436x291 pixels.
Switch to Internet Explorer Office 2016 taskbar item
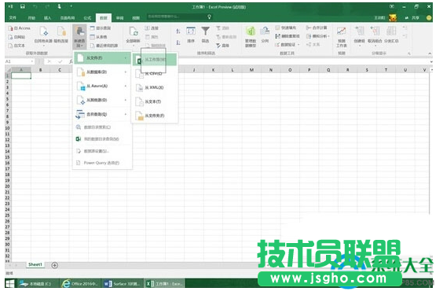pos(80,284)
